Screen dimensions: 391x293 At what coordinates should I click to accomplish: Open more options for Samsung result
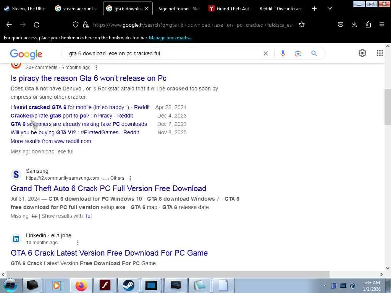click(130, 178)
